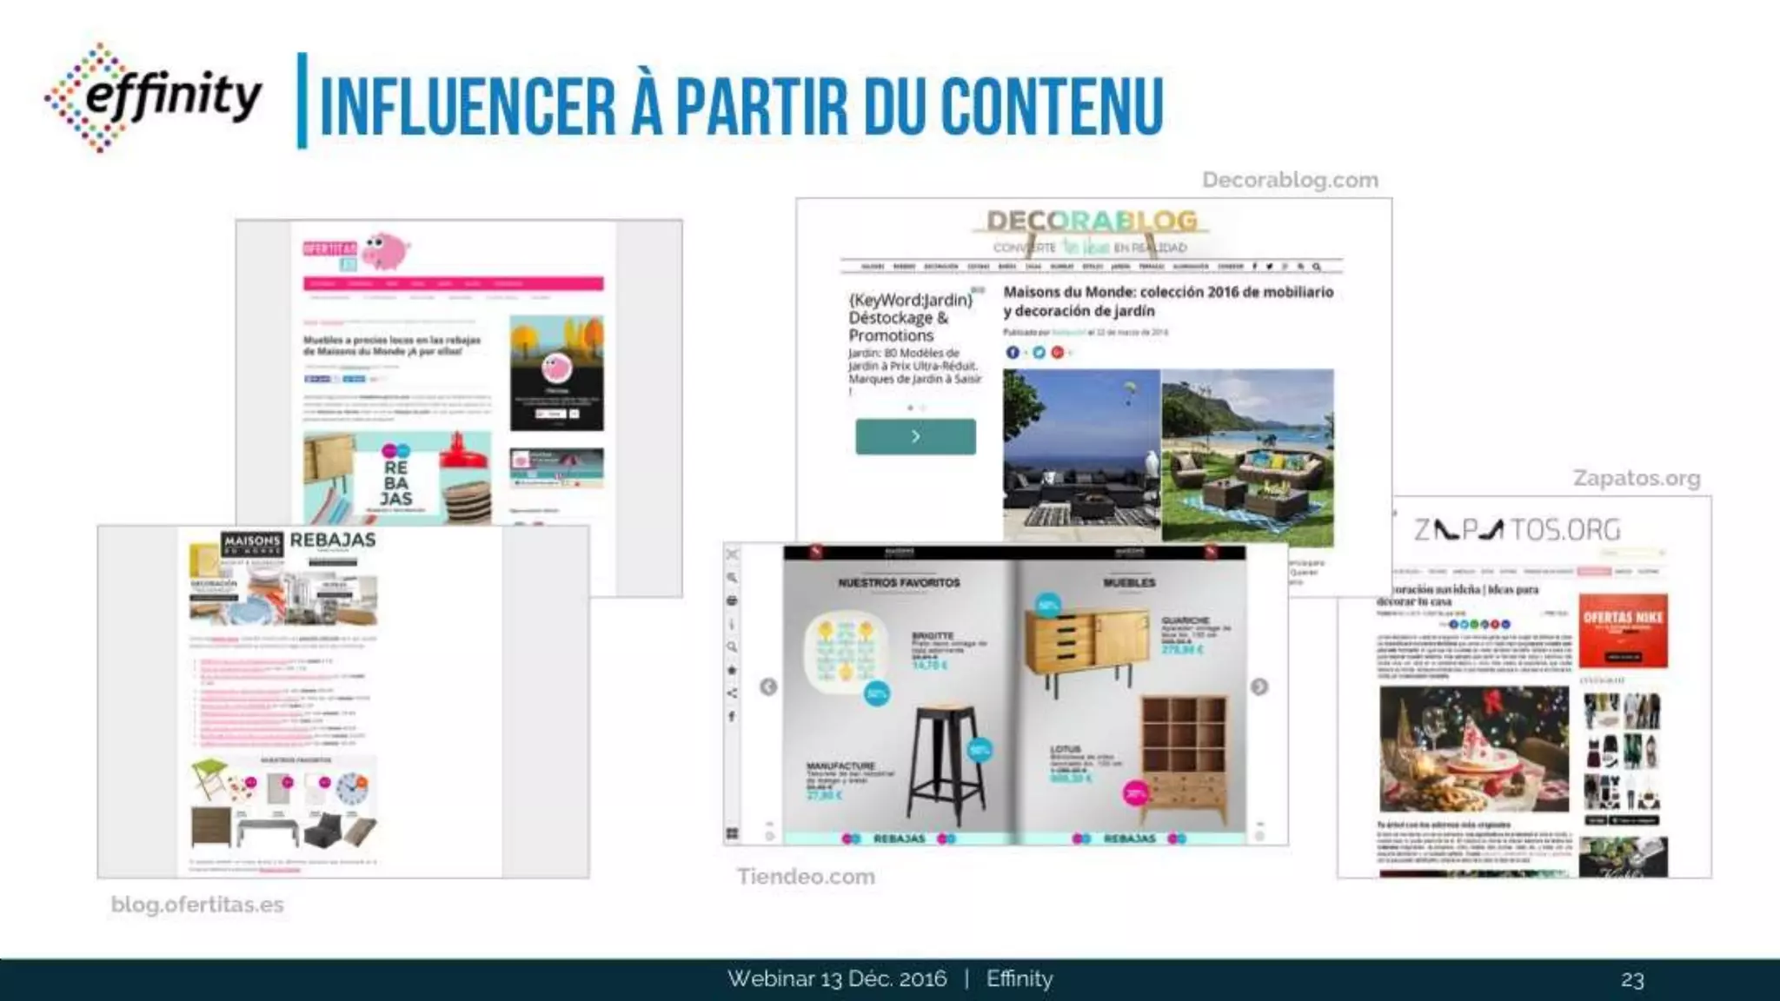Go to next catalog page arrow in Tiendeo
The height and width of the screenshot is (1001, 1780).
1259,687
